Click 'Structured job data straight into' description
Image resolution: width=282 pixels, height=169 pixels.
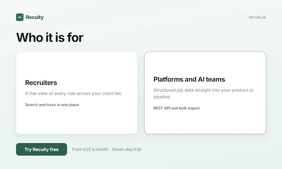[203, 93]
